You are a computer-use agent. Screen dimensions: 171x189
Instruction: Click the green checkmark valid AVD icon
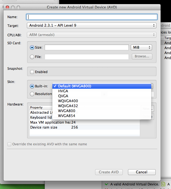pos(106,184)
